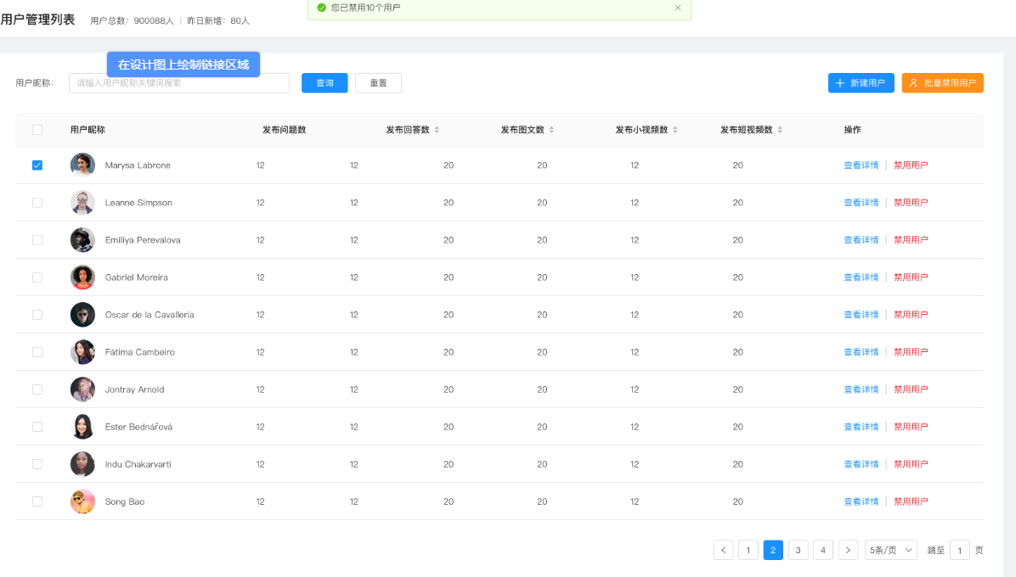Image resolution: width=1016 pixels, height=577 pixels.
Task: Click the 用户昵称 column header
Action: click(87, 130)
